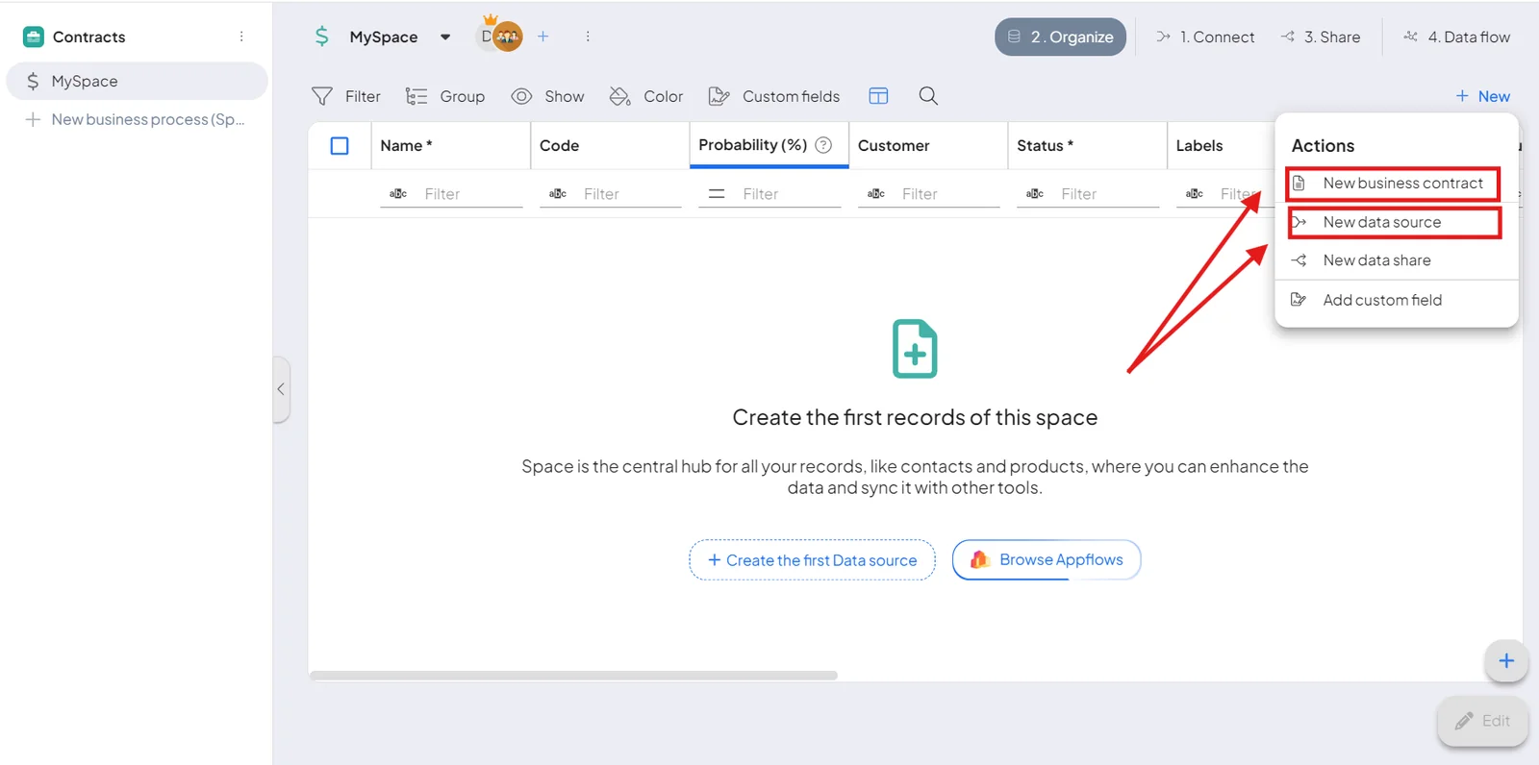Click the Code column filter field

click(632, 194)
